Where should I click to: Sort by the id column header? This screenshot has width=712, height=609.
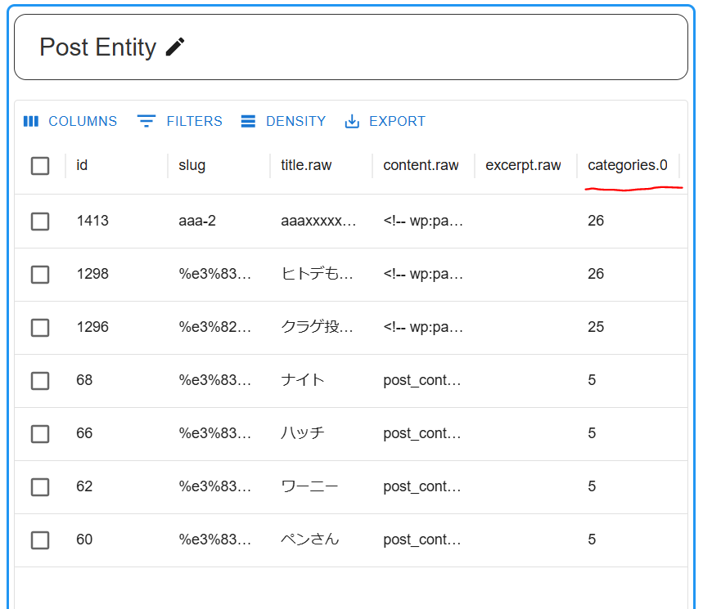pos(82,165)
